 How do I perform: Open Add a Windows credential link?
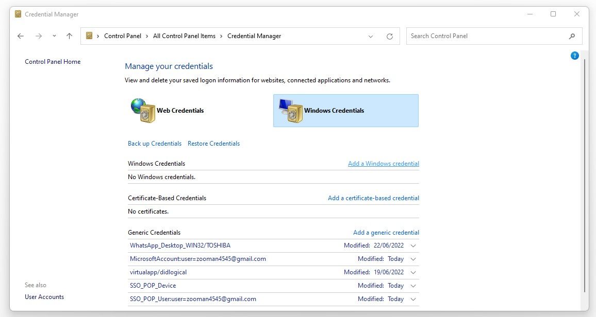[x=383, y=163]
